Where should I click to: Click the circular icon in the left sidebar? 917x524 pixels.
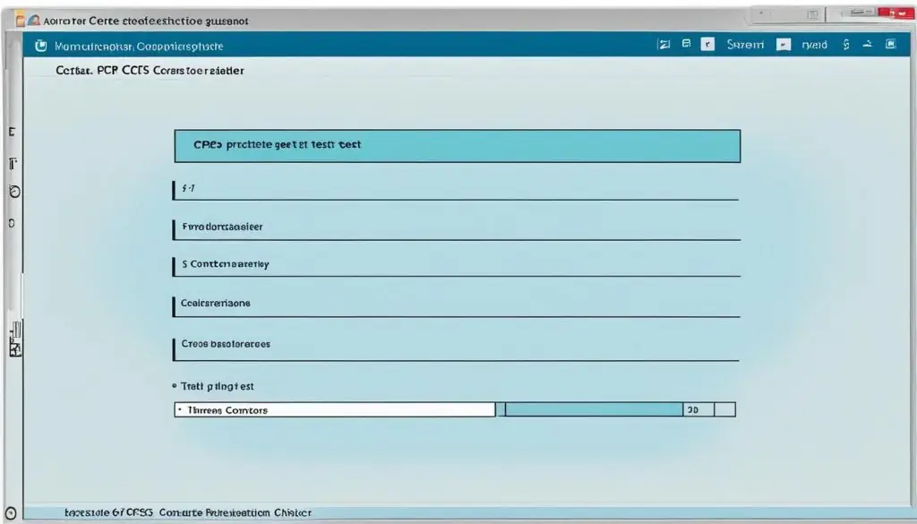13,192
